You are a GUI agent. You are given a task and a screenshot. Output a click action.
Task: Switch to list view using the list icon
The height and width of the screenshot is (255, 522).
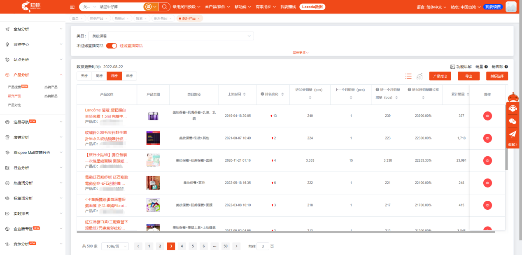408,76
